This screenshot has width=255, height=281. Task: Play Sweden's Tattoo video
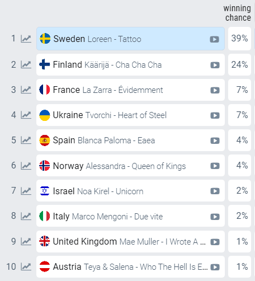coord(214,39)
